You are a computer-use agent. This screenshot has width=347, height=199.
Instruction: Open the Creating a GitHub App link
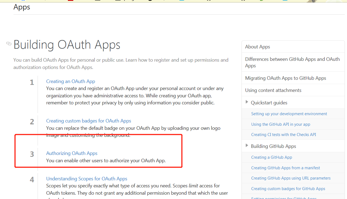[x=272, y=157]
